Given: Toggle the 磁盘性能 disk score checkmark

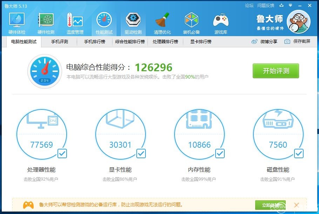Looking at the screenshot, I should (x=299, y=154).
